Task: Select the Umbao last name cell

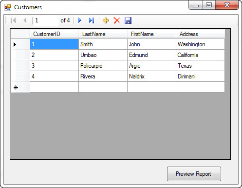Action: (x=103, y=55)
